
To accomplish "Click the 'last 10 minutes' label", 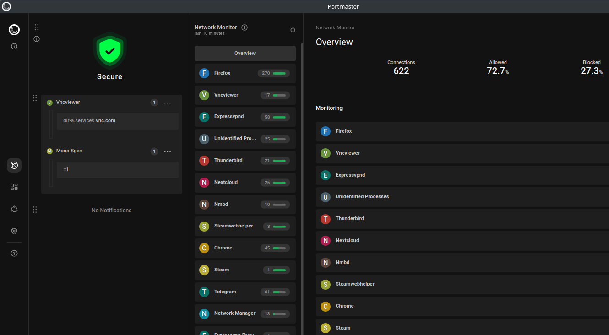I will 209,33.
